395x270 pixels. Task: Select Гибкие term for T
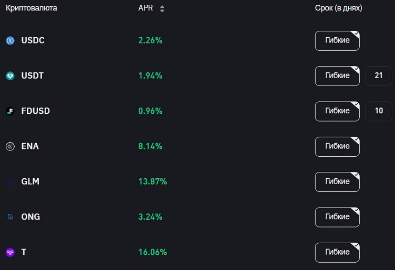tap(337, 252)
